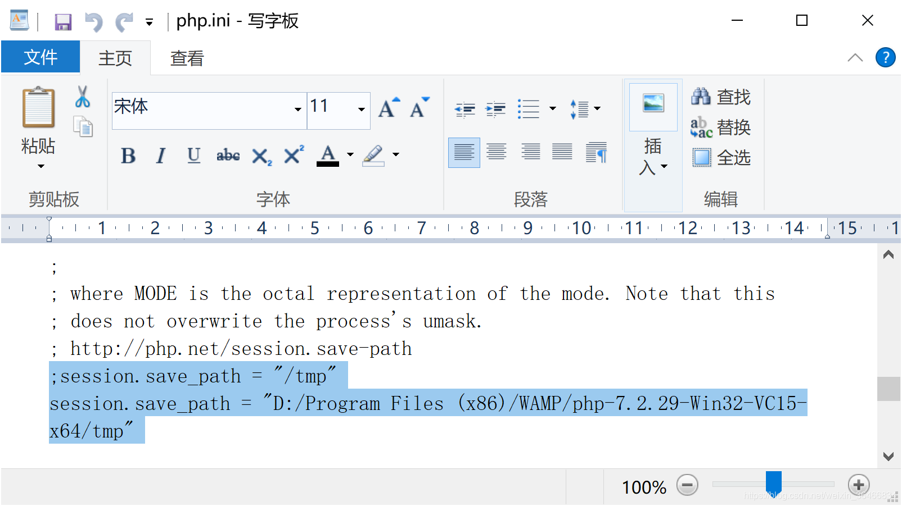Apply the black text color
Viewport: 902px width, 506px height.
click(328, 156)
